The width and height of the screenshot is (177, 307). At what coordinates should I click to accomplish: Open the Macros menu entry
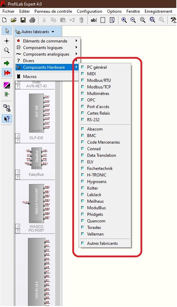point(48,77)
